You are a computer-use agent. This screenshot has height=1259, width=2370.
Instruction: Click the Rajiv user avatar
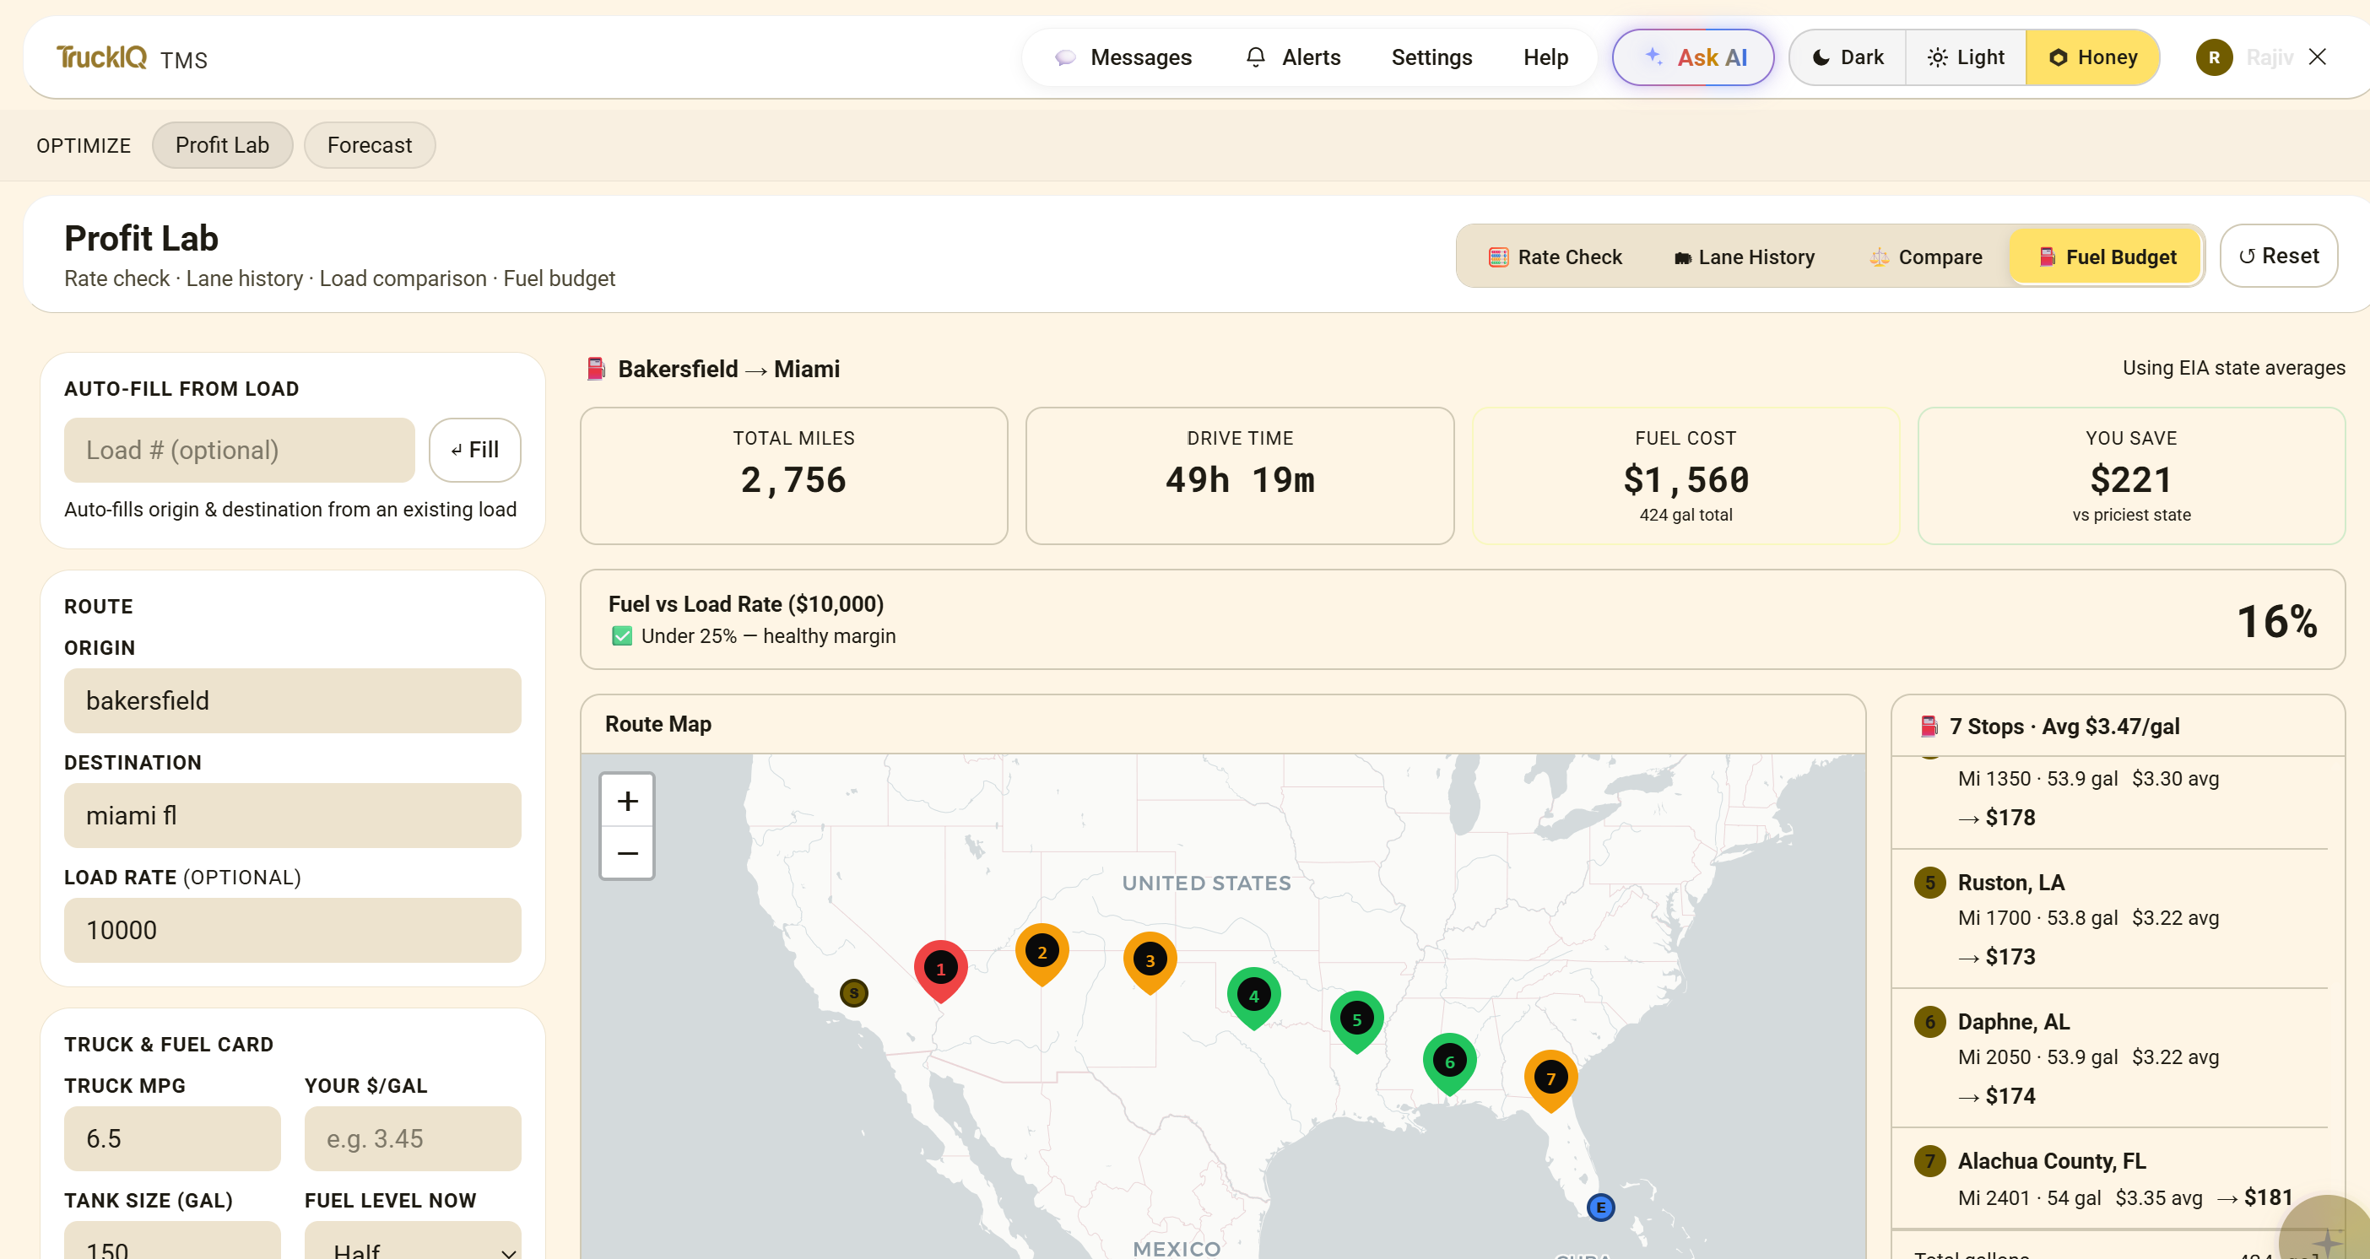2214,57
